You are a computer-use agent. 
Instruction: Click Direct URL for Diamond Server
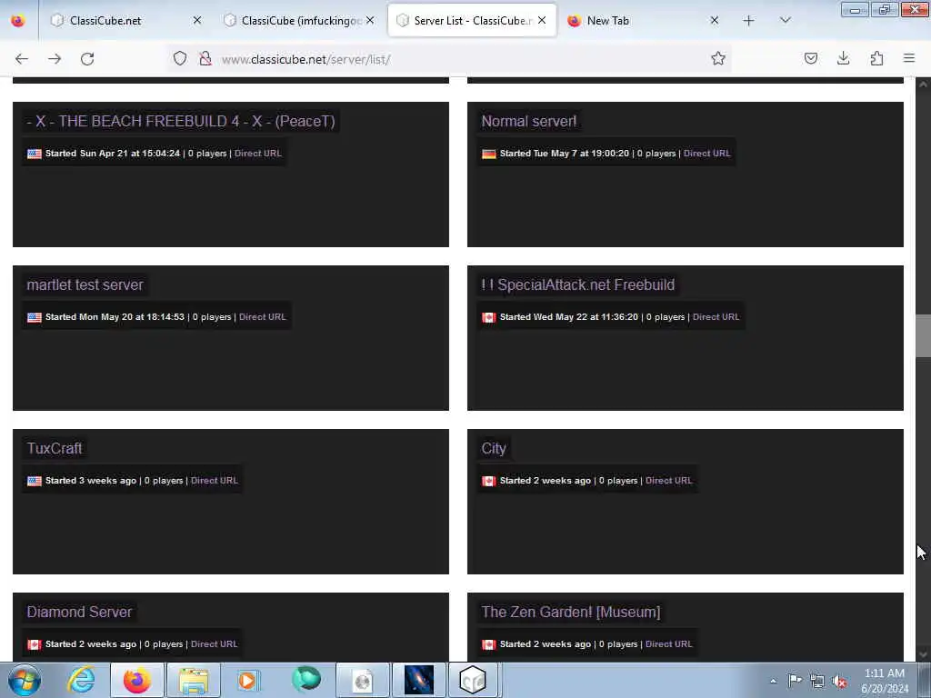tap(215, 644)
